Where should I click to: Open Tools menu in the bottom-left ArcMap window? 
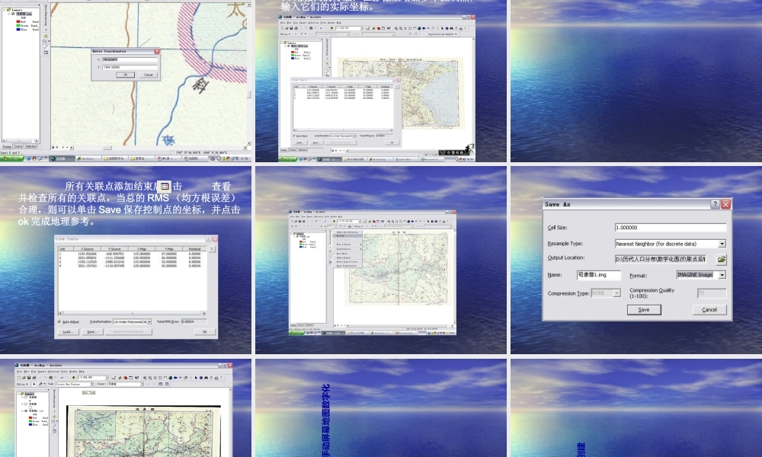pyautogui.click(x=64, y=372)
